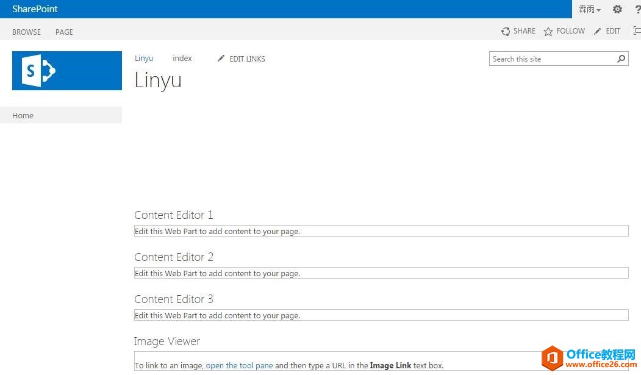Switch to the BROWSE ribbon tab

(27, 32)
